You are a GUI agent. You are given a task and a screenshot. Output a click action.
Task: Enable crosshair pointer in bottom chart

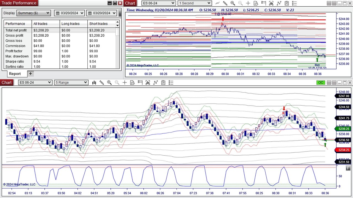pyautogui.click(x=125, y=82)
